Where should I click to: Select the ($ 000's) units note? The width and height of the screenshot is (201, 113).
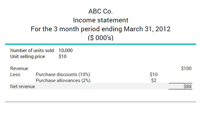pos(100,37)
